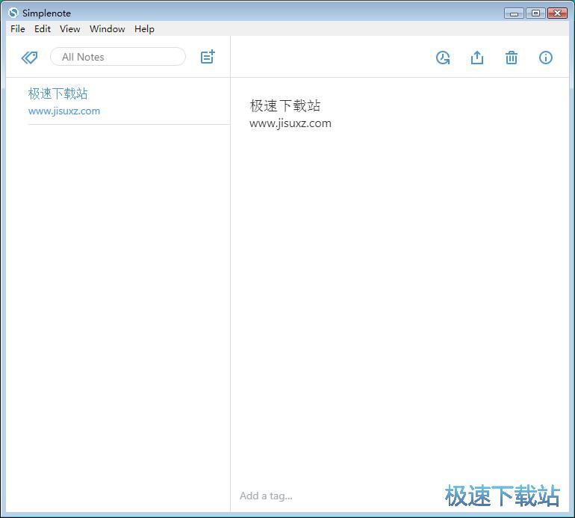The image size is (575, 518).
Task: Click www.jisuxz.com line in note editor
Action: [290, 123]
